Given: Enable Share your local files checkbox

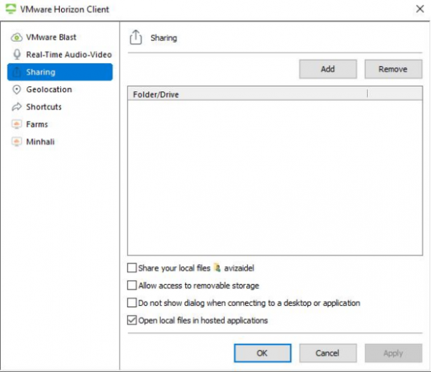Looking at the screenshot, I should [x=132, y=268].
